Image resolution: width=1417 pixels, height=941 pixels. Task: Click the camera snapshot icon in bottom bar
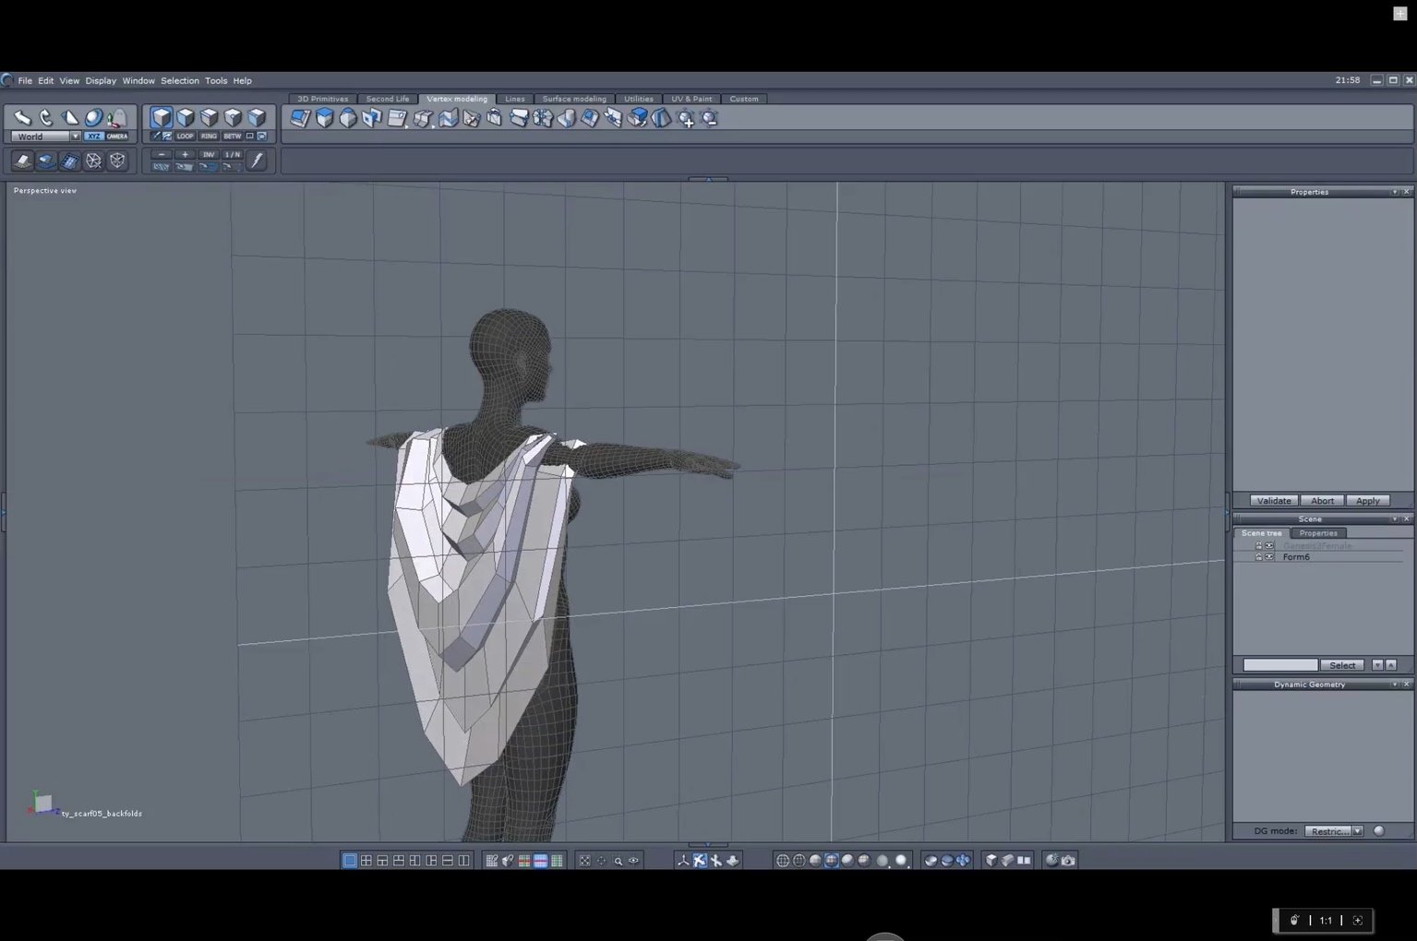(x=1068, y=861)
